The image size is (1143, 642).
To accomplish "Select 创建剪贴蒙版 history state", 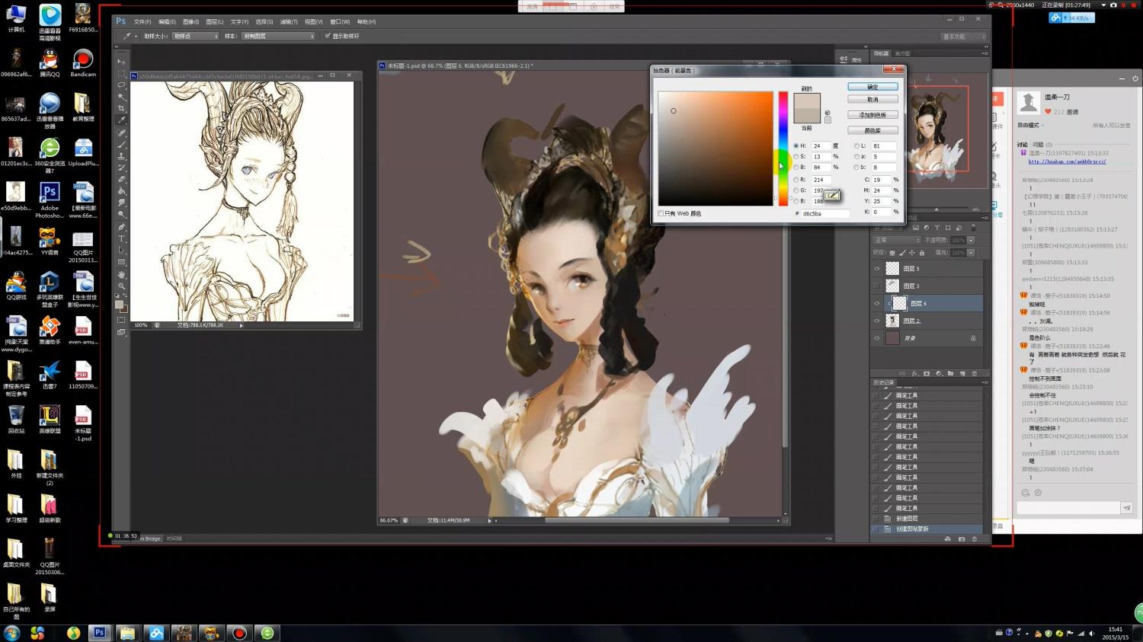I will tap(927, 529).
